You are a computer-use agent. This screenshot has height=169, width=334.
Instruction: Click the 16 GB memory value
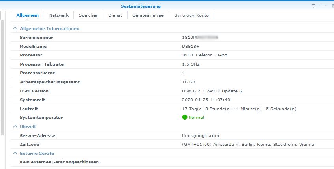(x=188, y=82)
